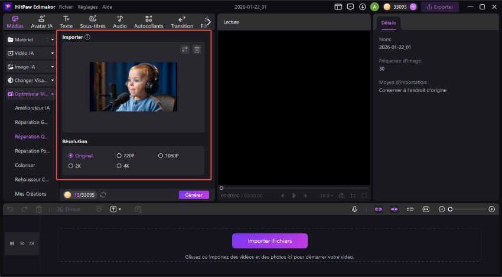
Task: Play the preview
Action: [294, 196]
